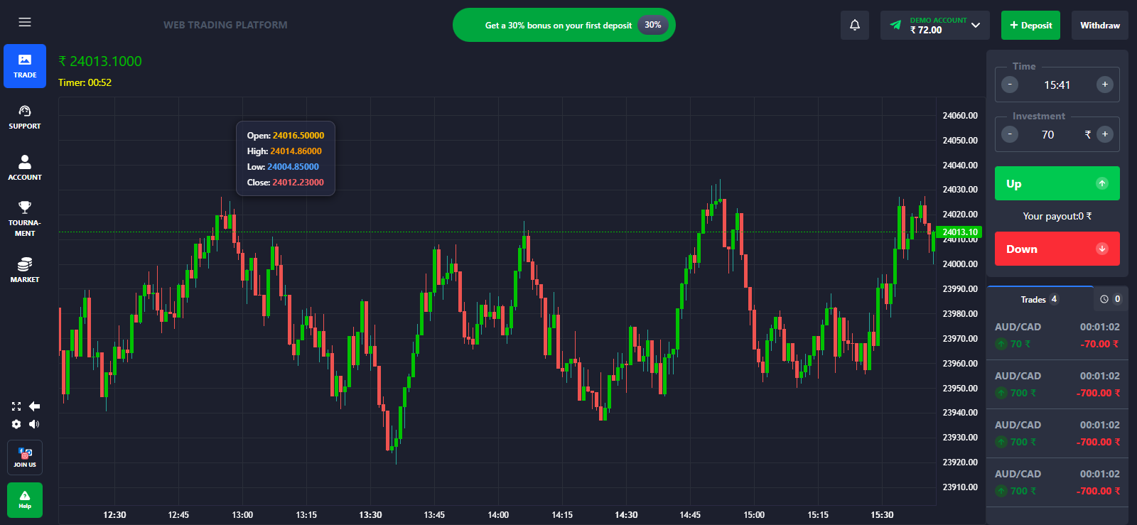Click the Withdraw button
This screenshot has width=1137, height=525.
[1099, 26]
